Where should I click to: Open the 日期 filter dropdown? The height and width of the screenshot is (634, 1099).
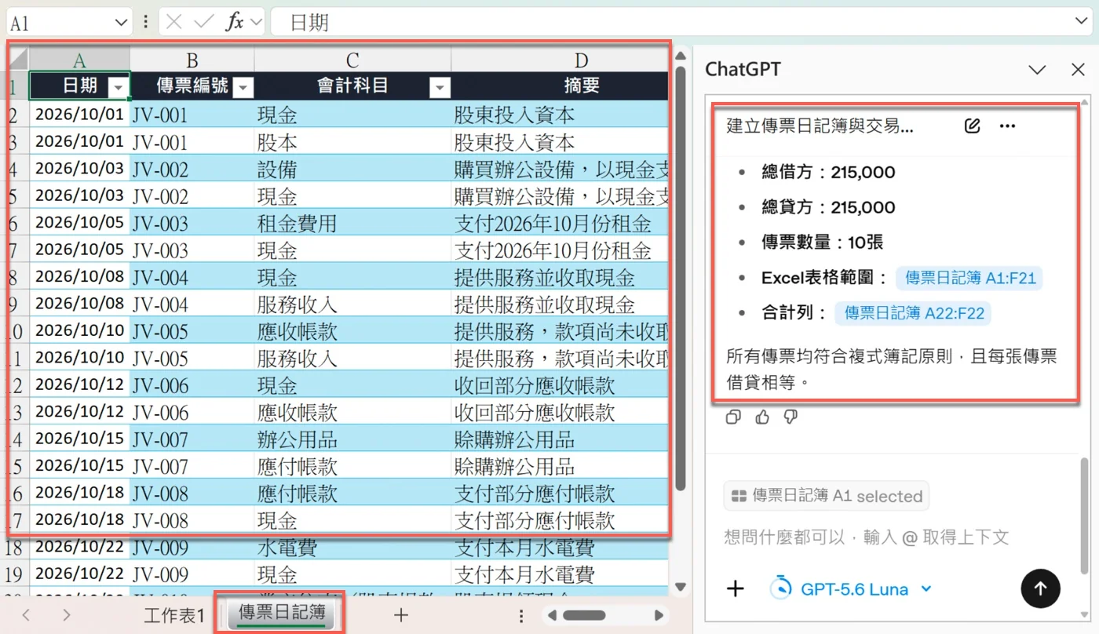119,86
